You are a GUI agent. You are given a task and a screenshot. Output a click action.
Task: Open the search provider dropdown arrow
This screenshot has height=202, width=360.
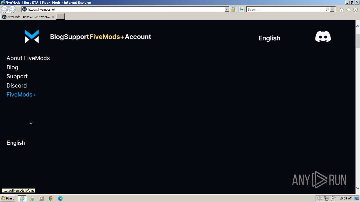pos(332,9)
